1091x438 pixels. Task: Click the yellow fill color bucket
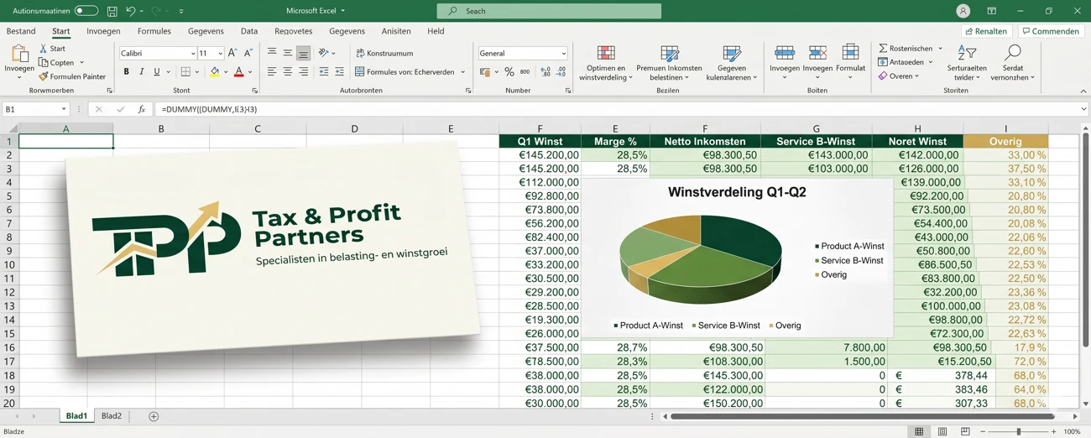point(215,72)
